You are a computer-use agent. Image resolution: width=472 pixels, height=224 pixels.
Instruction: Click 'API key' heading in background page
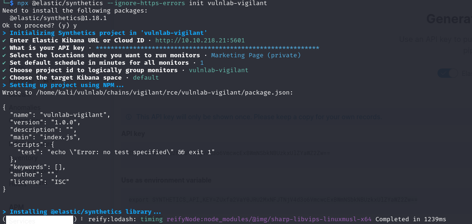[133, 134]
